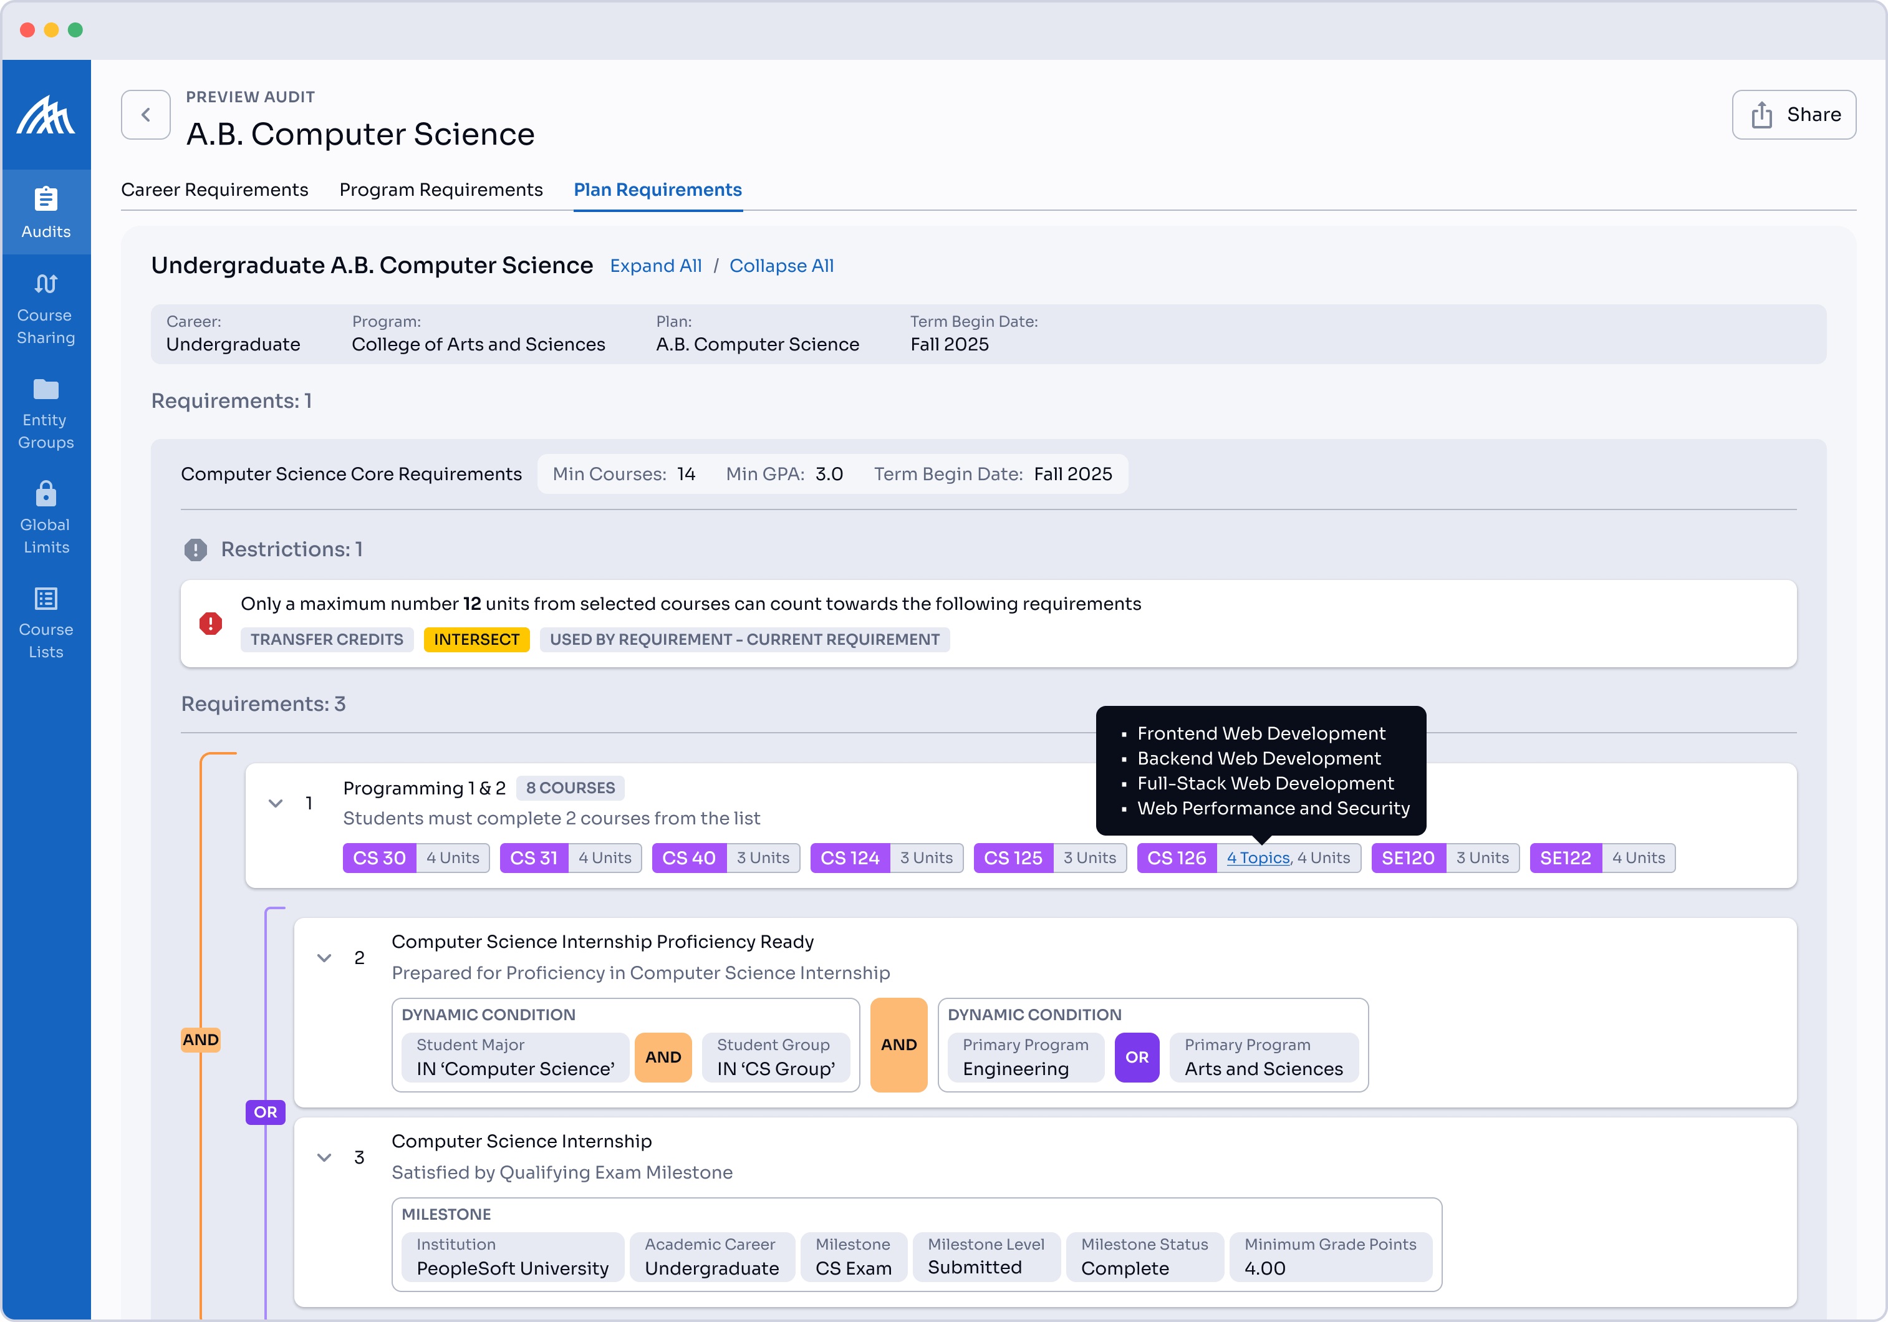Click the CS 40 course chip
The image size is (1888, 1322).
coord(726,857)
